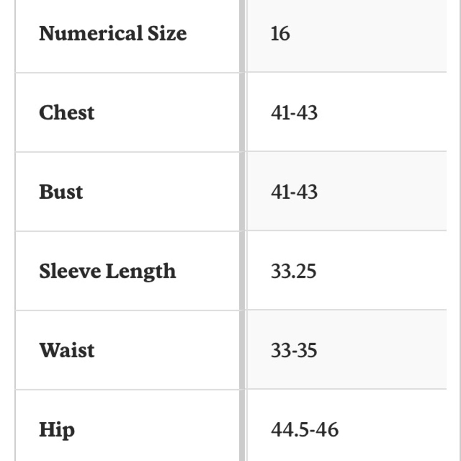The width and height of the screenshot is (461, 461).
Task: Click the Numerical Size label cell
Action: click(x=112, y=34)
